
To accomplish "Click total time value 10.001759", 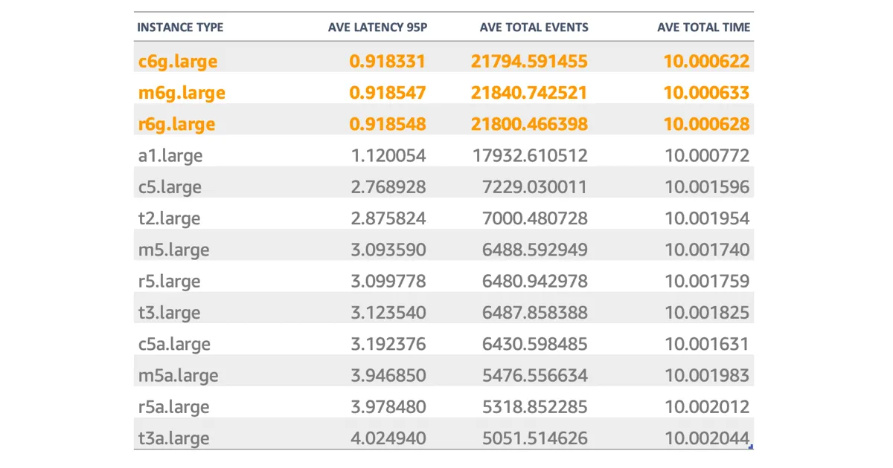I will [707, 281].
